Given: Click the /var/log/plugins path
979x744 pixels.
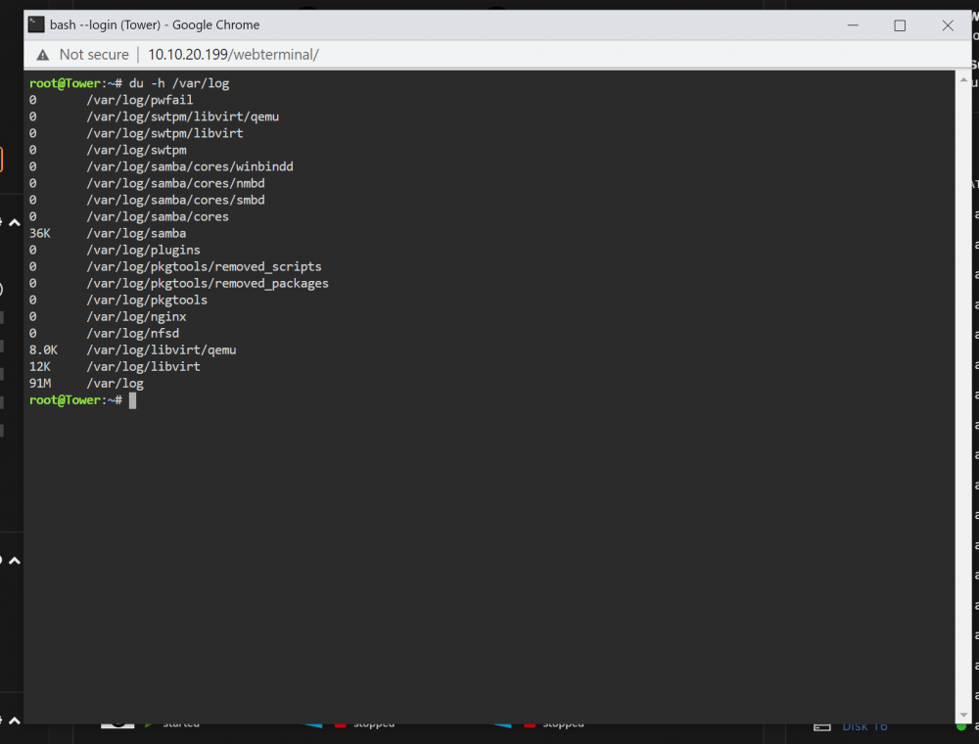Looking at the screenshot, I should point(143,251).
